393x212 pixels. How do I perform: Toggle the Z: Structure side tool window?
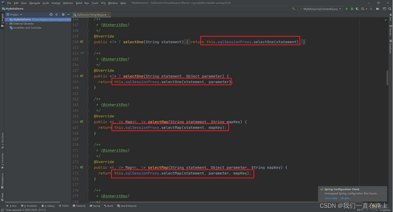(x=2, y=141)
